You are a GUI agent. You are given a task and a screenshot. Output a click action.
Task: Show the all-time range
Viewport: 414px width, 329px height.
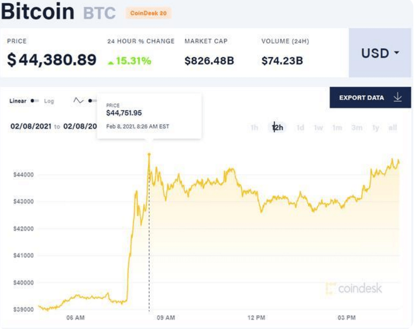pyautogui.click(x=393, y=128)
